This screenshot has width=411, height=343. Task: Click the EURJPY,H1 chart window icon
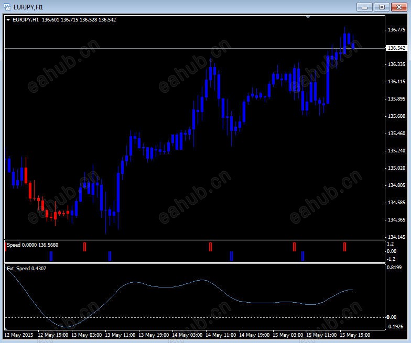(x=7, y=7)
